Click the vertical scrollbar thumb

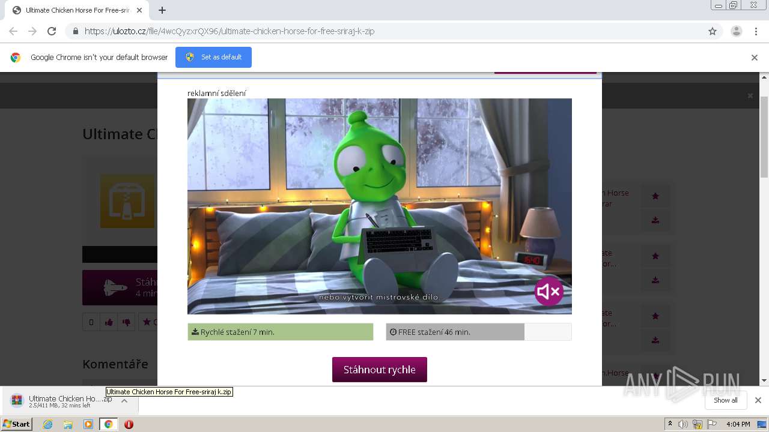pos(764,137)
